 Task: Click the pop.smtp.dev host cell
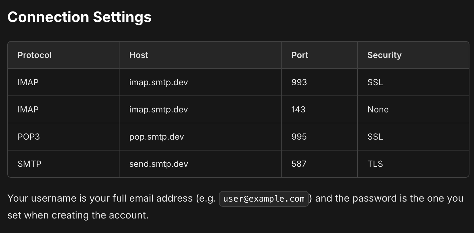(156, 137)
